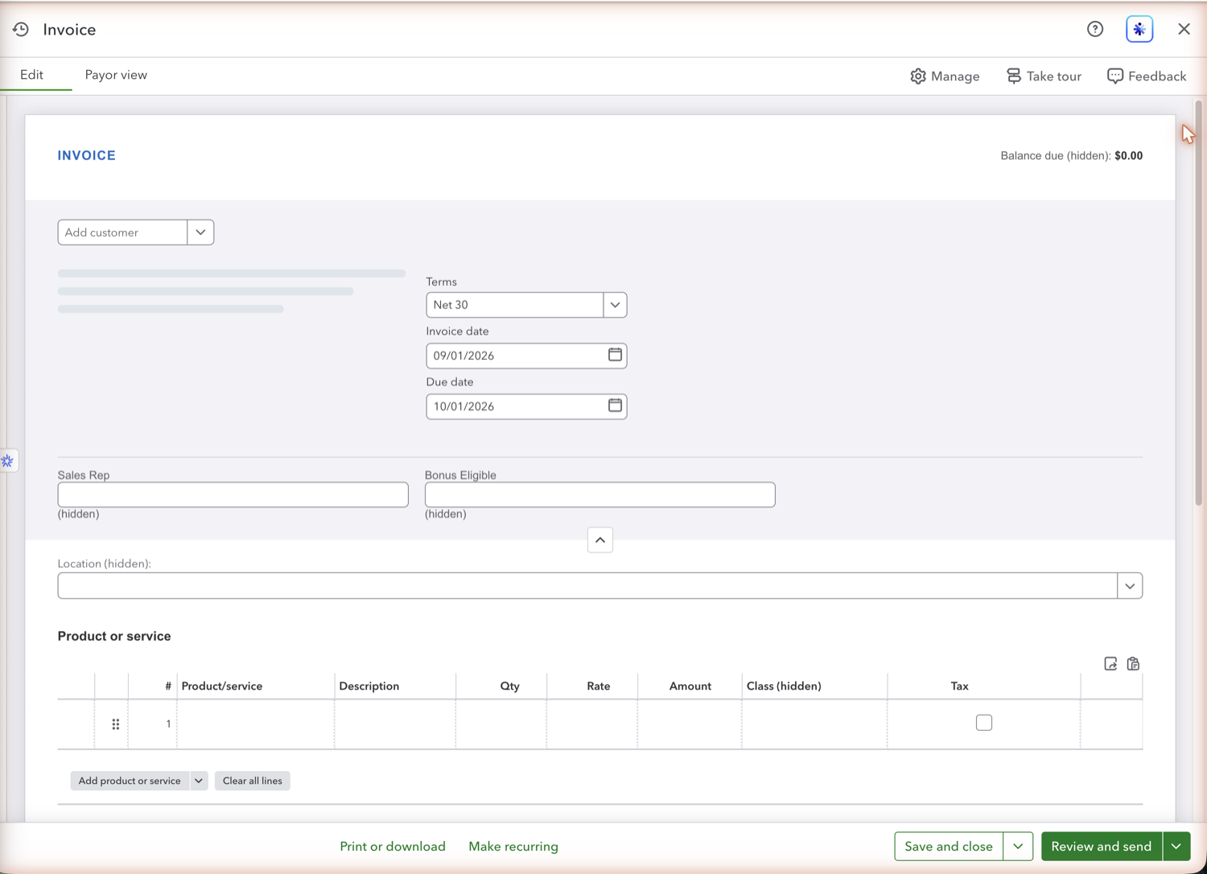Image resolution: width=1207 pixels, height=874 pixels.
Task: Click Clear all lines button
Action: [253, 781]
